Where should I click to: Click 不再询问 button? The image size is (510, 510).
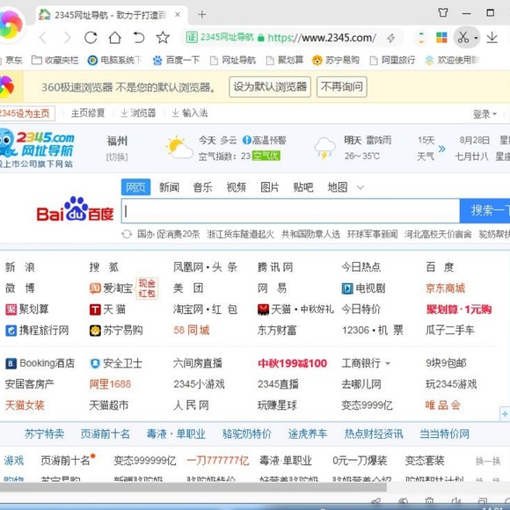point(342,87)
